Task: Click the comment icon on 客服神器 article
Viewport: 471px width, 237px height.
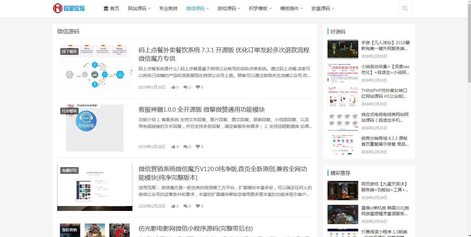Action: point(186,147)
